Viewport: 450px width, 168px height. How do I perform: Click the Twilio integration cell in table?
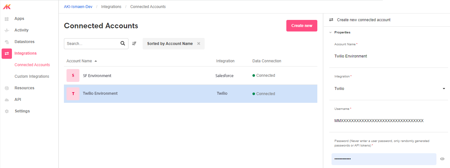(222, 93)
